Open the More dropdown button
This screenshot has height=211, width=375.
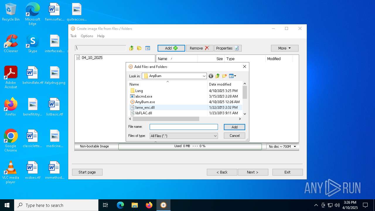[284, 48]
